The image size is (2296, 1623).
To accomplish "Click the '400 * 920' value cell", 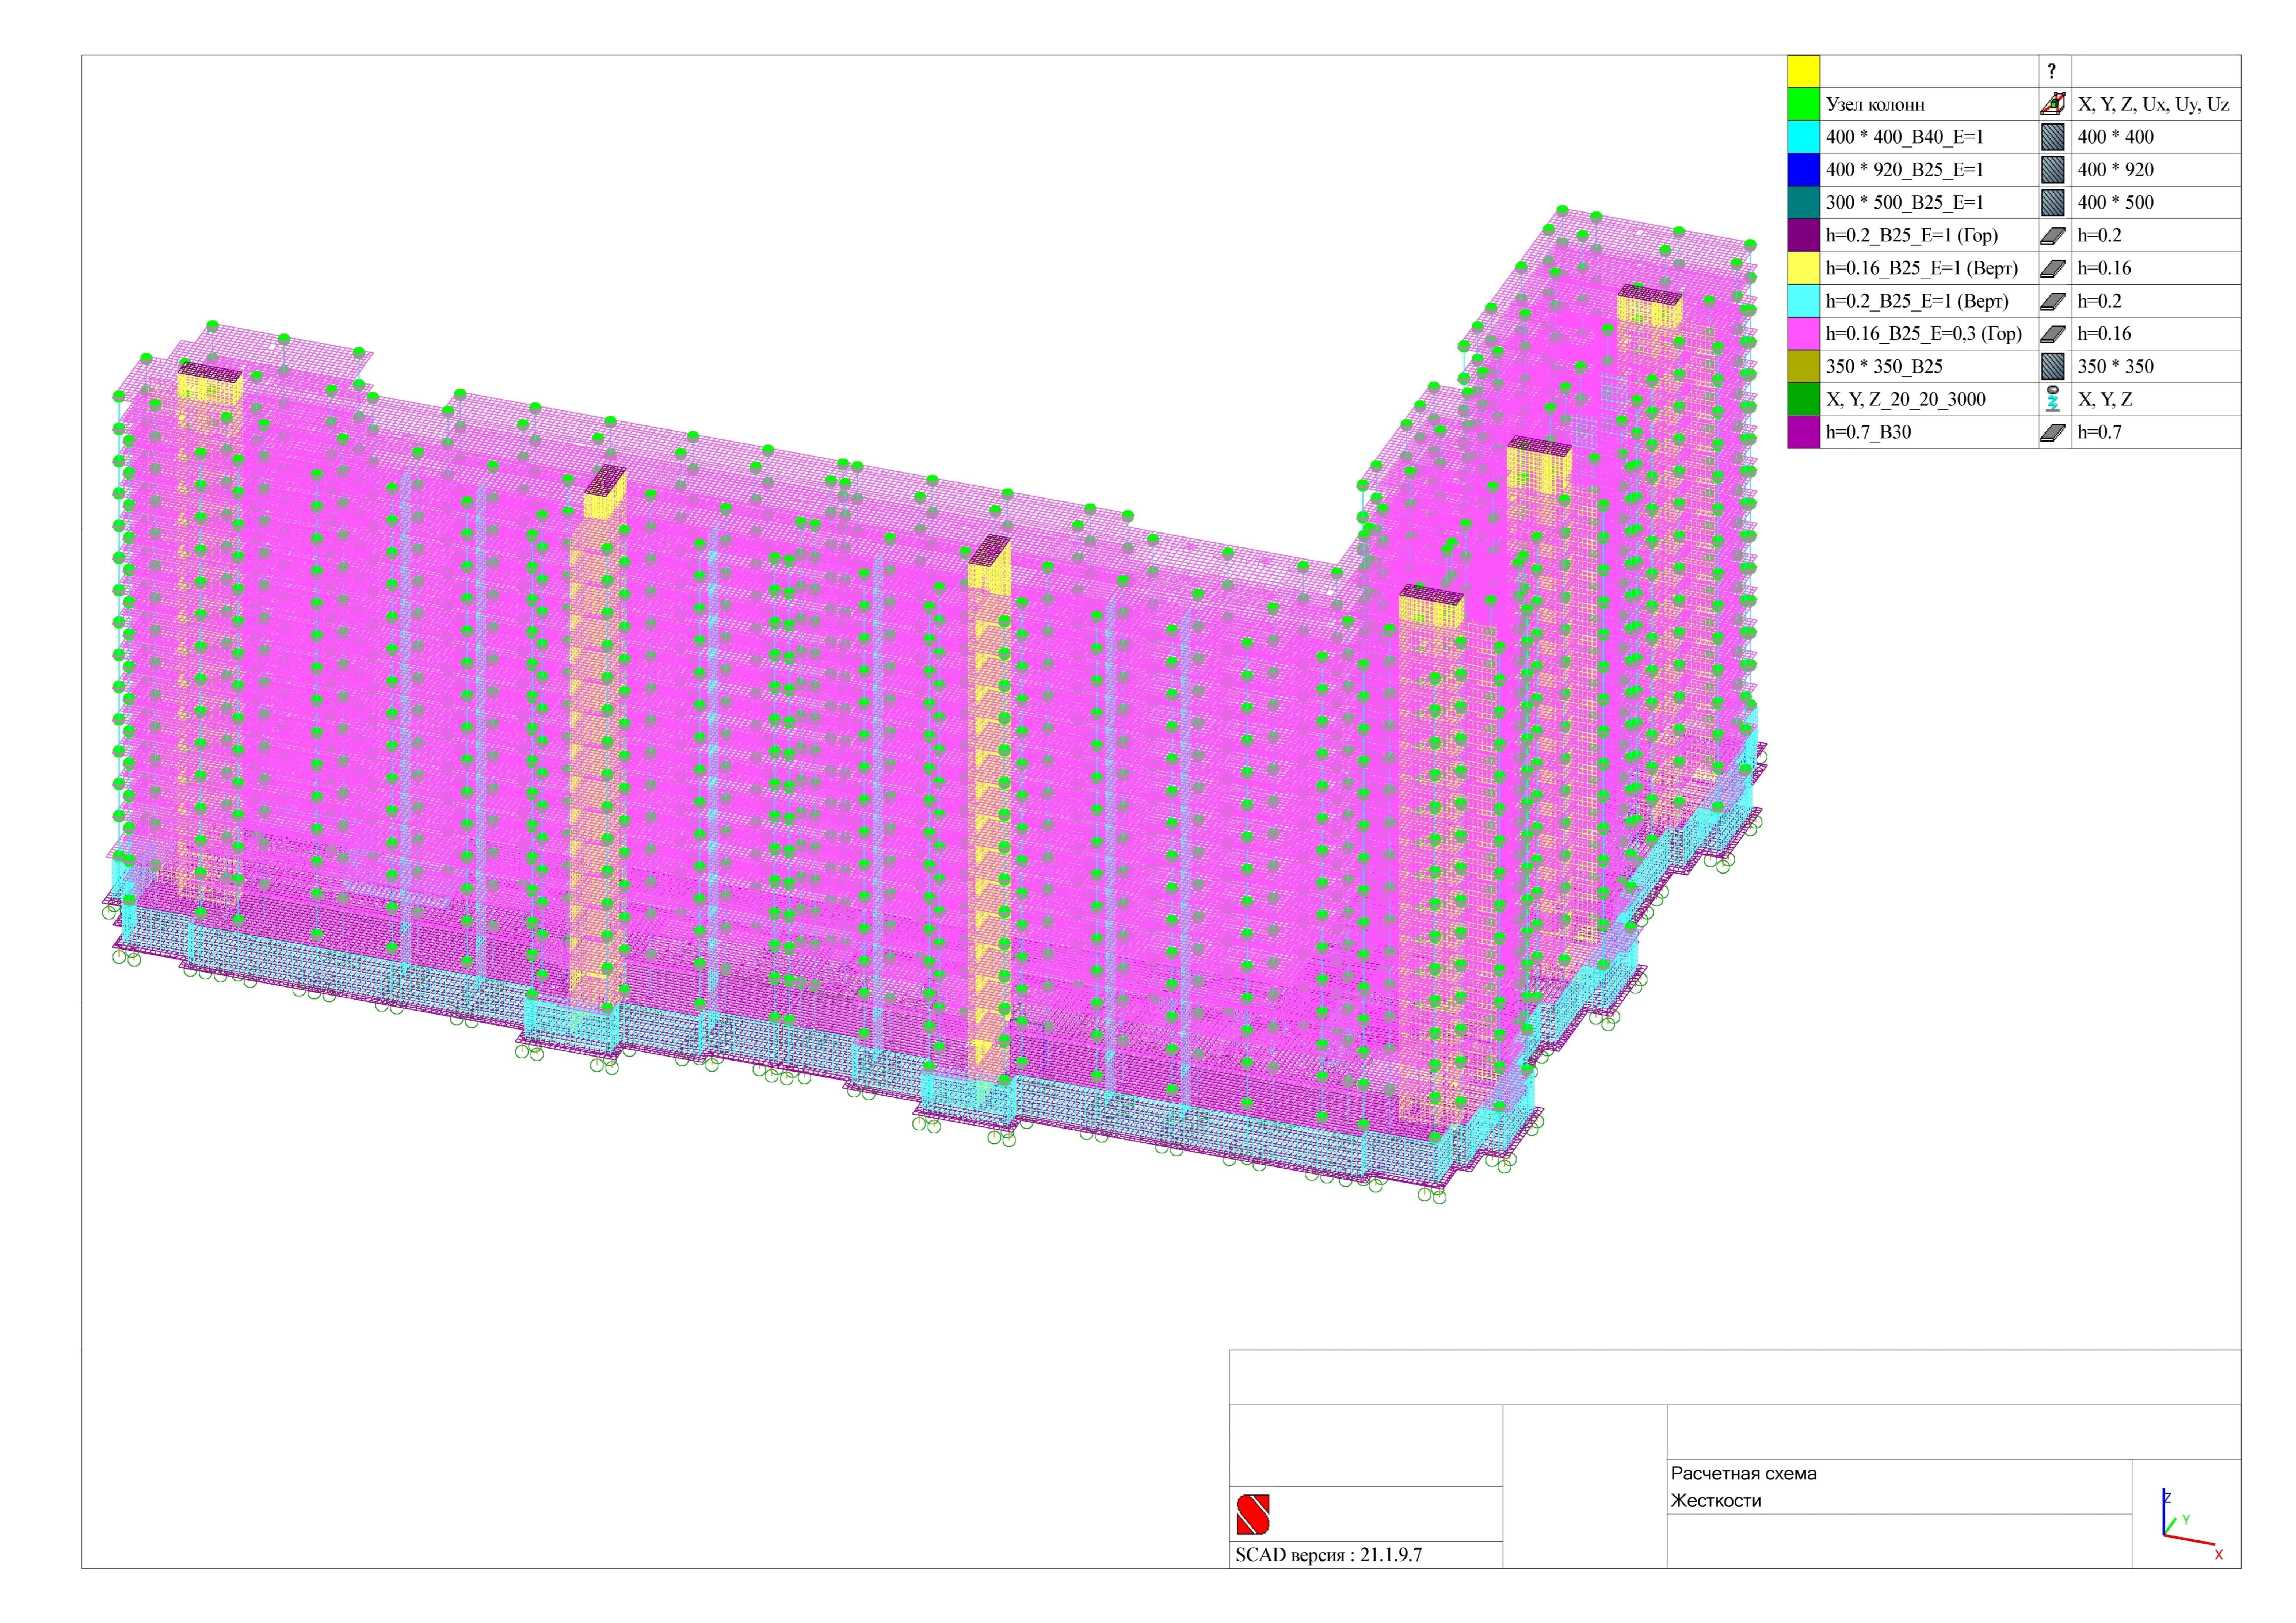I will (2116, 170).
